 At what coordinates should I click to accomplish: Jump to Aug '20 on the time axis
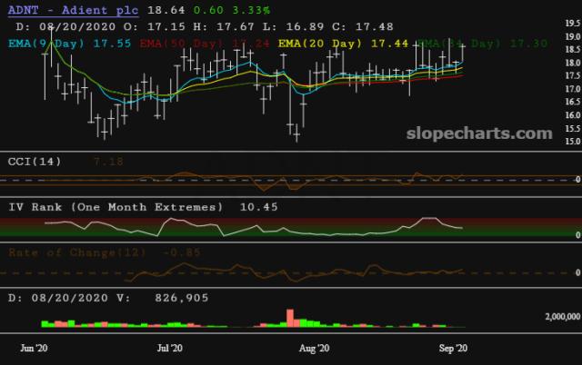coord(314,348)
